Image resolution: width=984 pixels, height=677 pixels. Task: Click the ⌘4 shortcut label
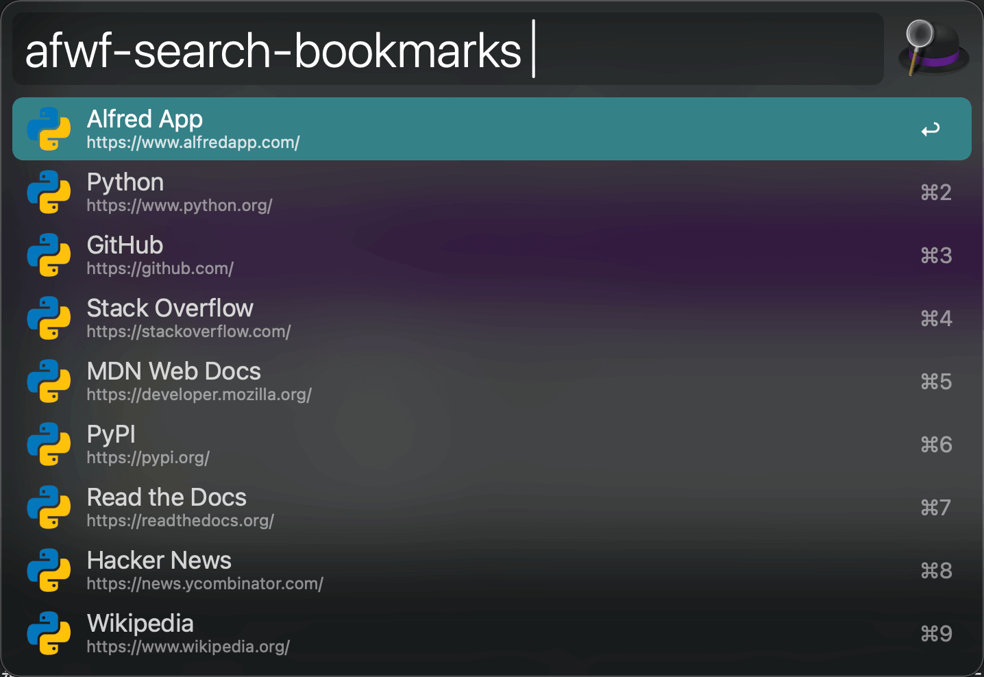(936, 319)
